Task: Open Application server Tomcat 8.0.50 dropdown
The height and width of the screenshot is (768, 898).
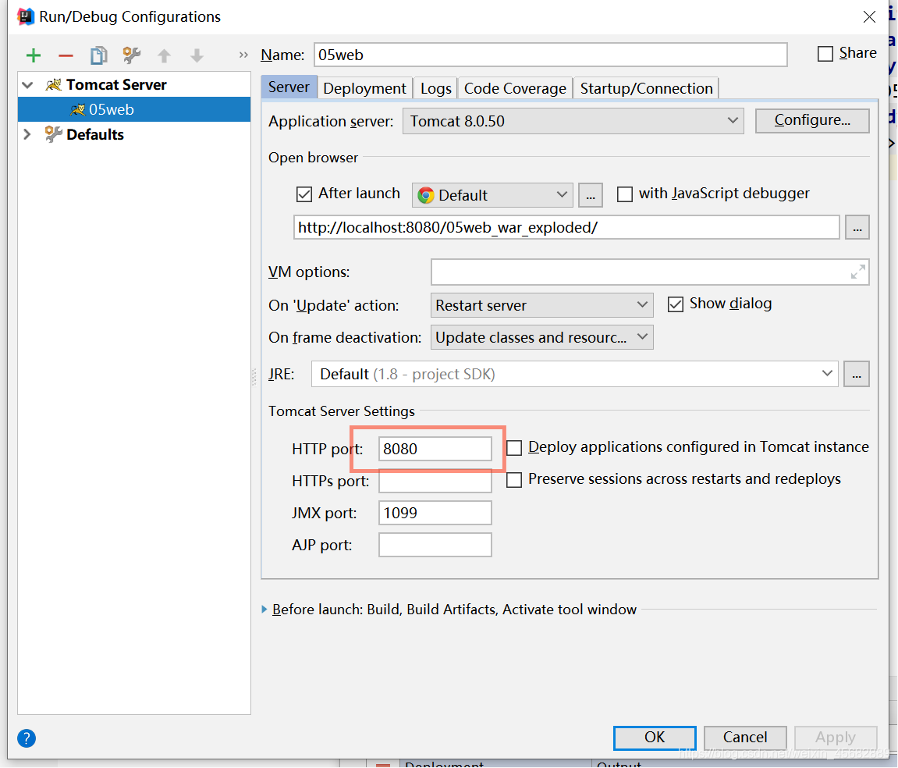Action: coord(573,122)
